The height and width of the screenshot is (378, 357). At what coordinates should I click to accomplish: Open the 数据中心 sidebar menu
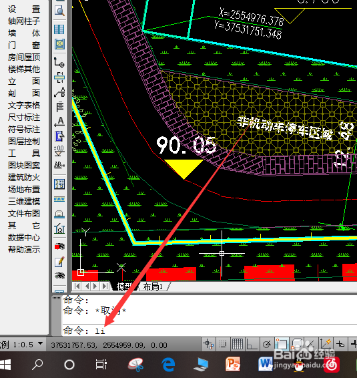tap(24, 238)
